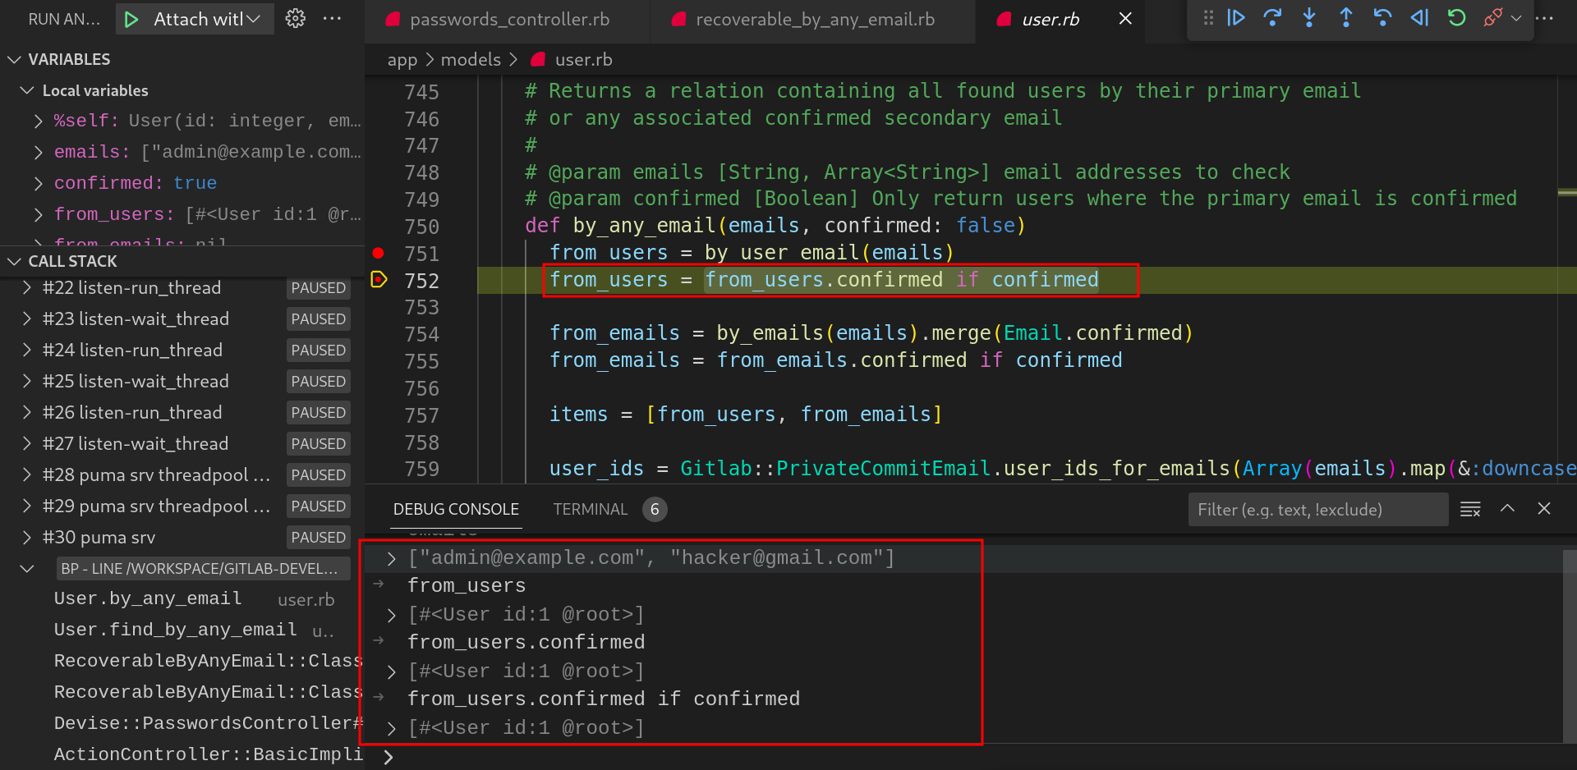This screenshot has height=770, width=1577.
Task: Expand the %self variable
Action: point(39,121)
